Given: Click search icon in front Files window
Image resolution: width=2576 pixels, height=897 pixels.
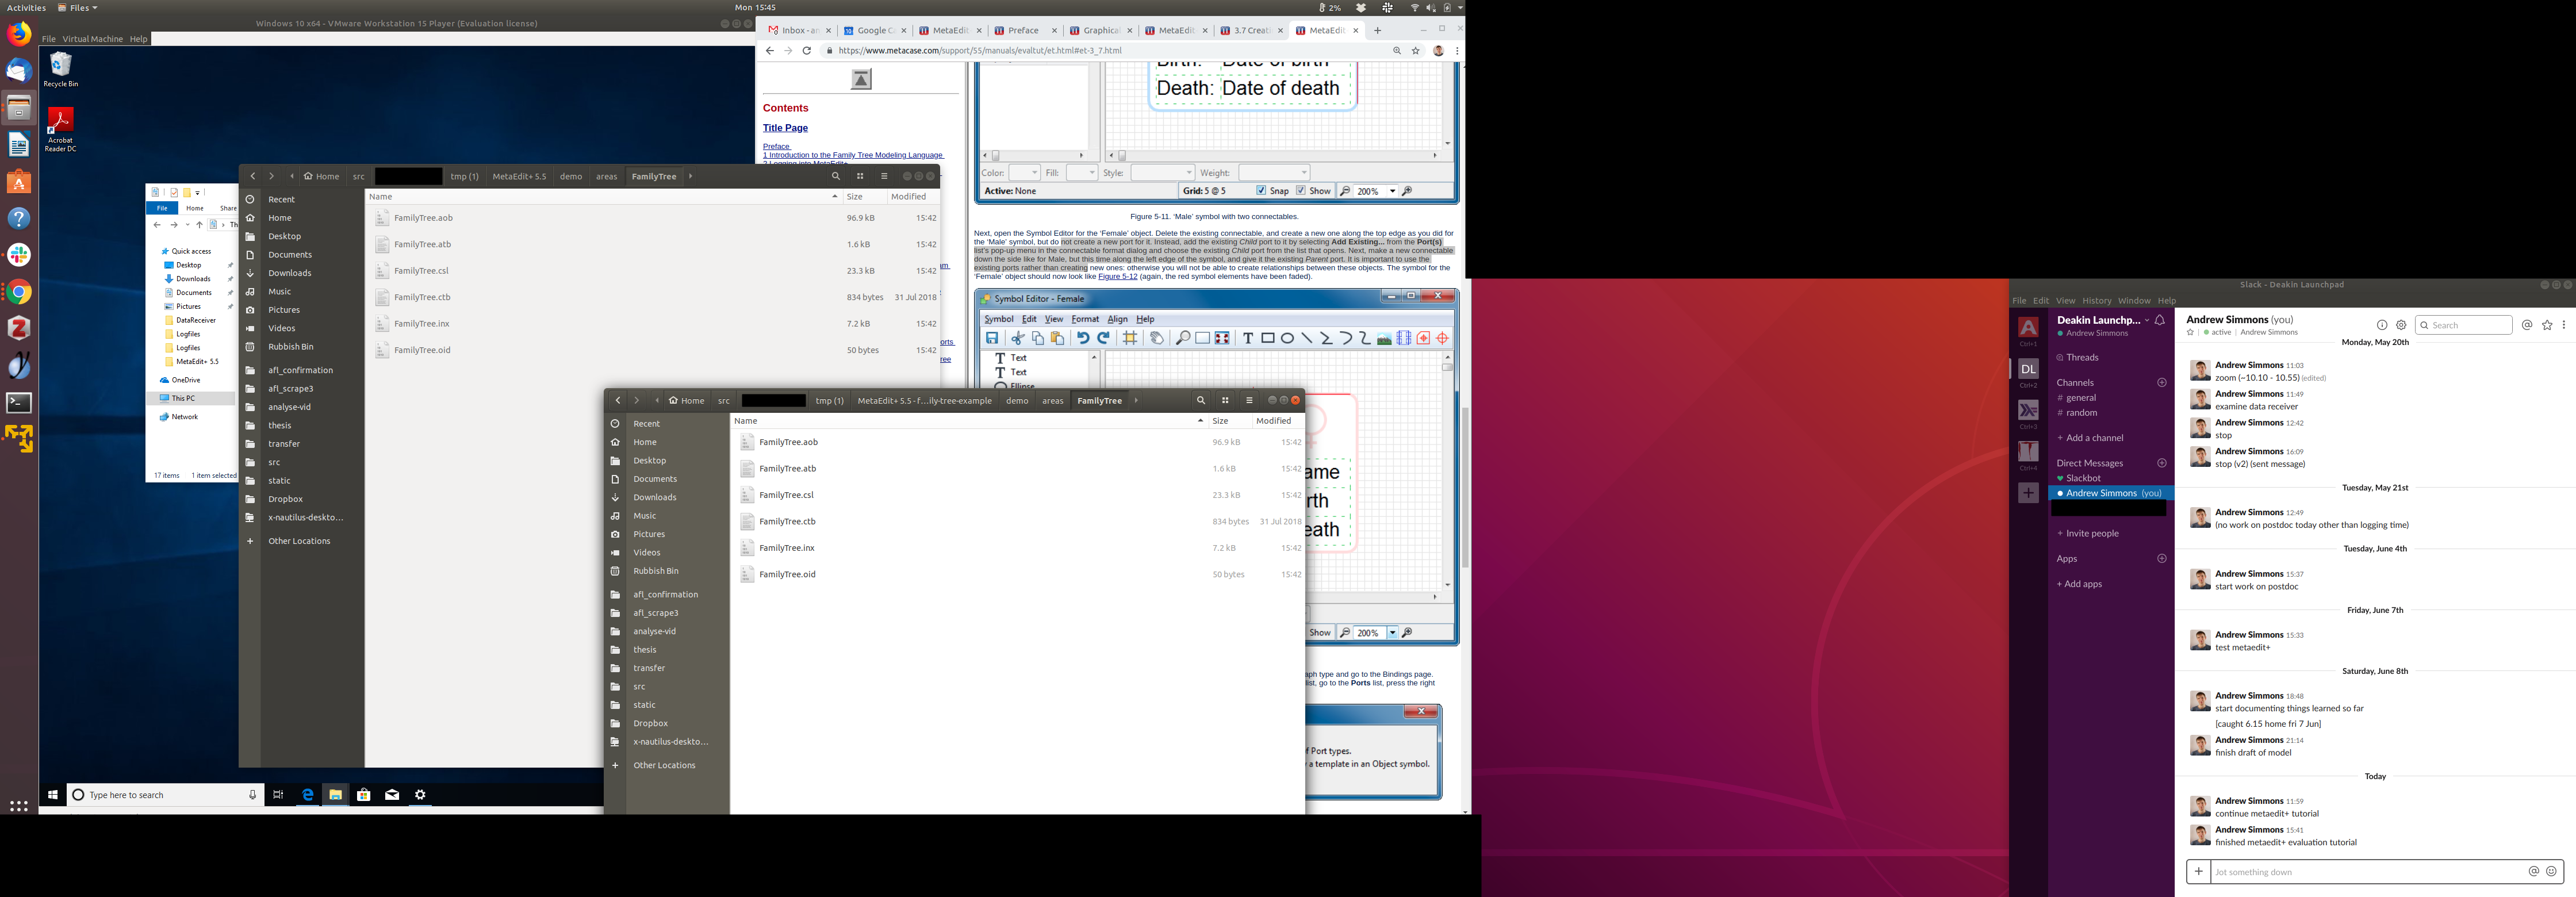Looking at the screenshot, I should [1201, 401].
